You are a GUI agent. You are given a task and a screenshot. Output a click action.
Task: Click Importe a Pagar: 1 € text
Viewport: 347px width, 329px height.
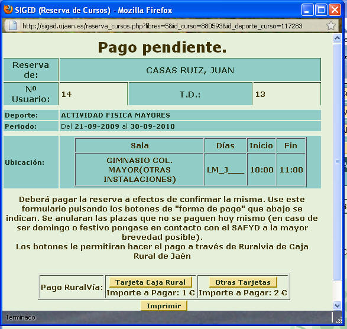[151, 293]
